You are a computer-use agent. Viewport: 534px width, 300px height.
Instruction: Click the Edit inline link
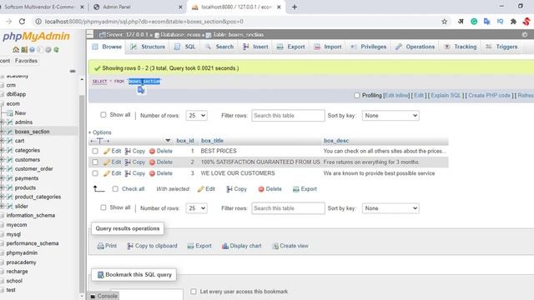[397, 96]
